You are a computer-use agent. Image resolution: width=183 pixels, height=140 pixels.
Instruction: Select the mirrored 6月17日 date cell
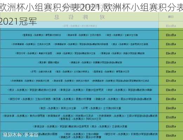pos(171,80)
